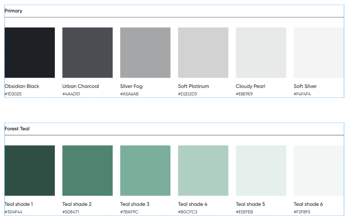Select the Primary section heading
The image size is (350, 224).
click(x=13, y=11)
